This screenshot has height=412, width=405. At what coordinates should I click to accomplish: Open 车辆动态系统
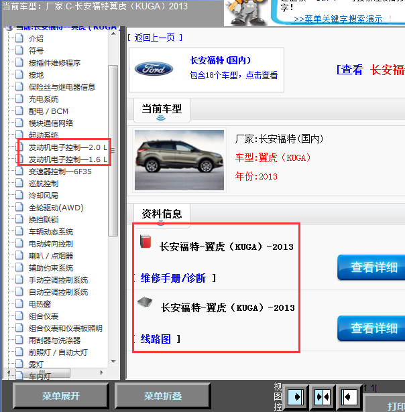click(51, 232)
